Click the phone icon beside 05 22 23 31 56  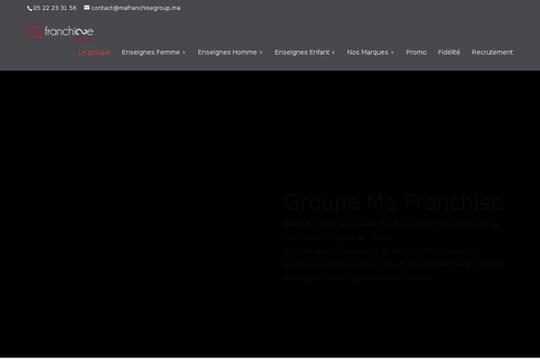point(30,8)
